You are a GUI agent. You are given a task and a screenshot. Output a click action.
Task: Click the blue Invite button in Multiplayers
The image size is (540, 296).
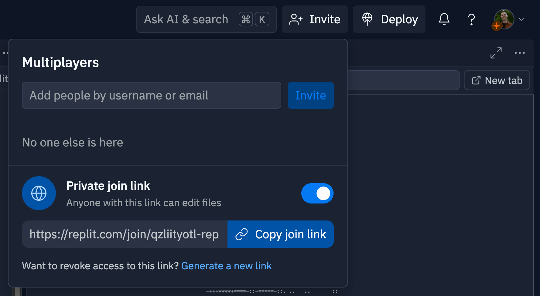click(311, 95)
